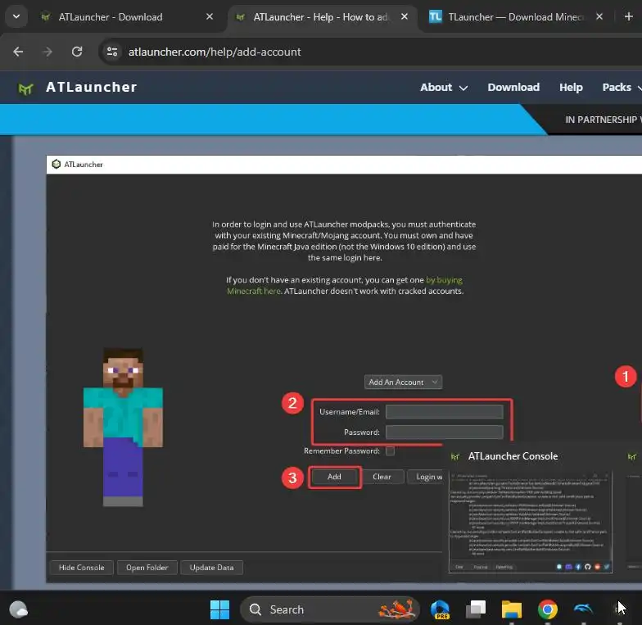Viewport: 642px width, 625px height.
Task: Click the Clear button
Action: point(382,477)
